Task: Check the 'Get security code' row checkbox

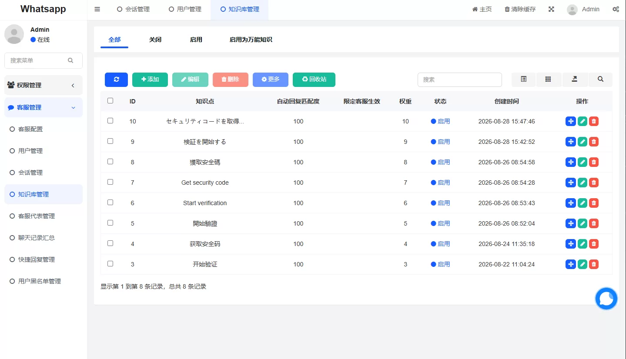Action: point(110,182)
